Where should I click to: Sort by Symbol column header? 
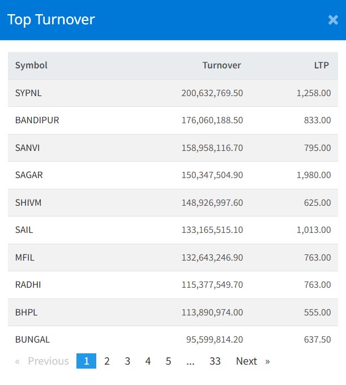click(x=31, y=66)
